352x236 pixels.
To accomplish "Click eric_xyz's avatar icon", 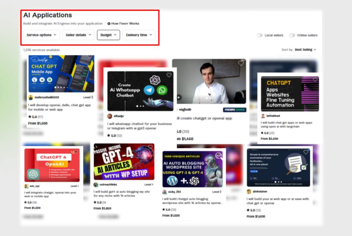I will pyautogui.click(x=26, y=186).
